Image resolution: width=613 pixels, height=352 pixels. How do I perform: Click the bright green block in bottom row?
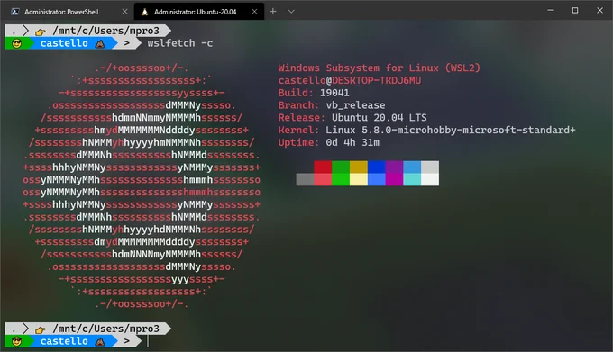coord(341,179)
